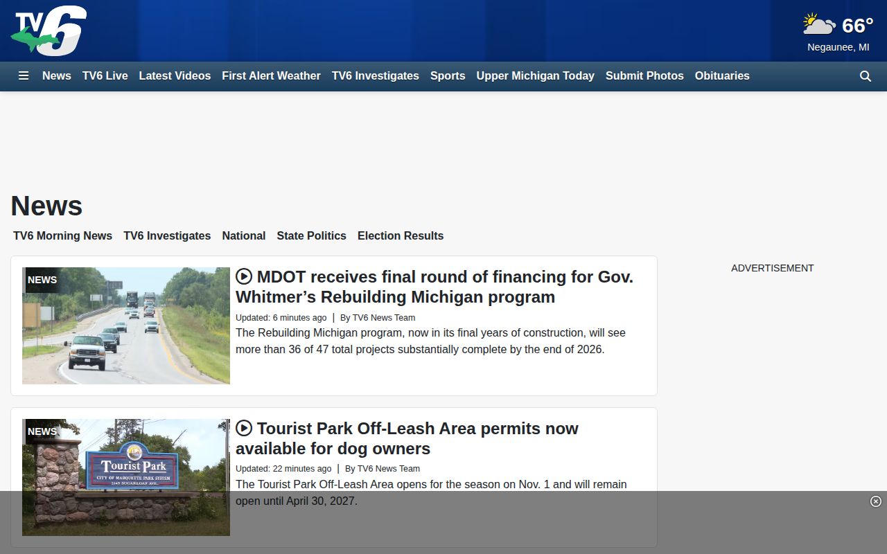Viewport: 887px width, 554px height.
Task: Open Submit Photos page
Action: pos(644,76)
